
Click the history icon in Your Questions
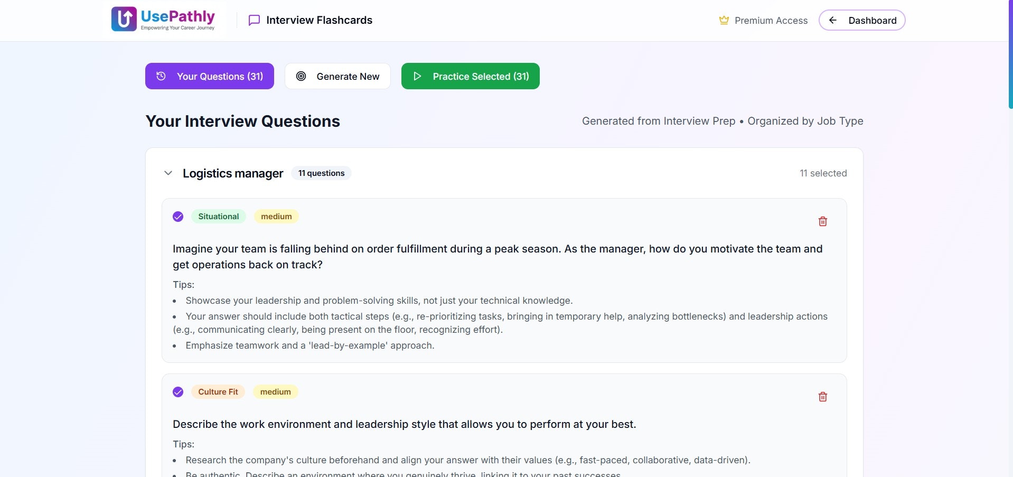pyautogui.click(x=161, y=76)
